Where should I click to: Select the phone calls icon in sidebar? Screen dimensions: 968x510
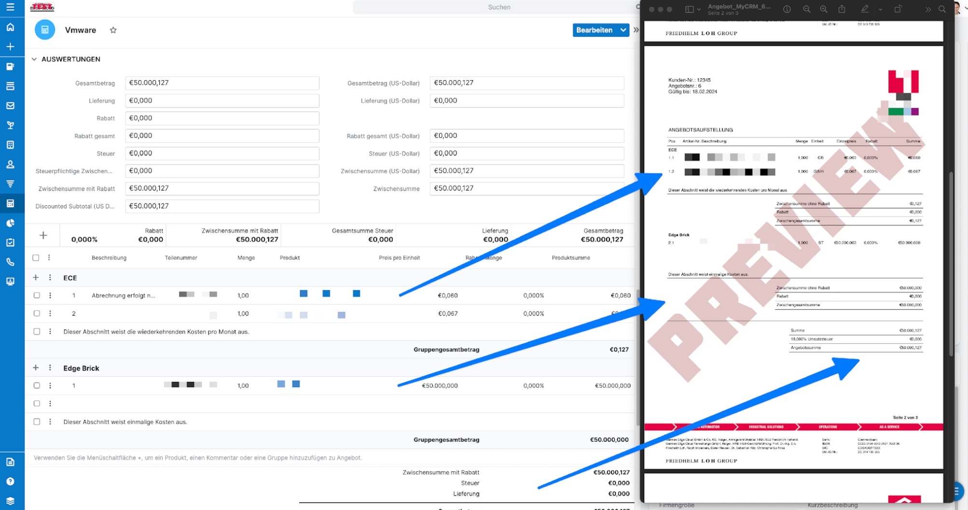tap(10, 262)
